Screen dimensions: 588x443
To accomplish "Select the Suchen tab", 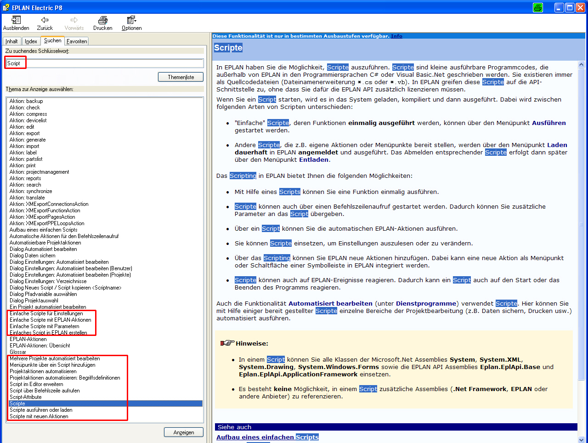I will 53,40.
